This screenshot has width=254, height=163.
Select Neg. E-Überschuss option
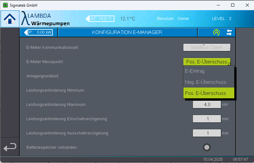(x=209, y=82)
